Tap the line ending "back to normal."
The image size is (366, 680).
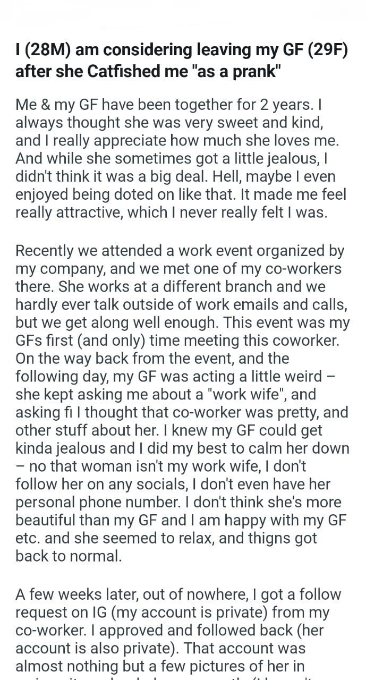[69, 555]
